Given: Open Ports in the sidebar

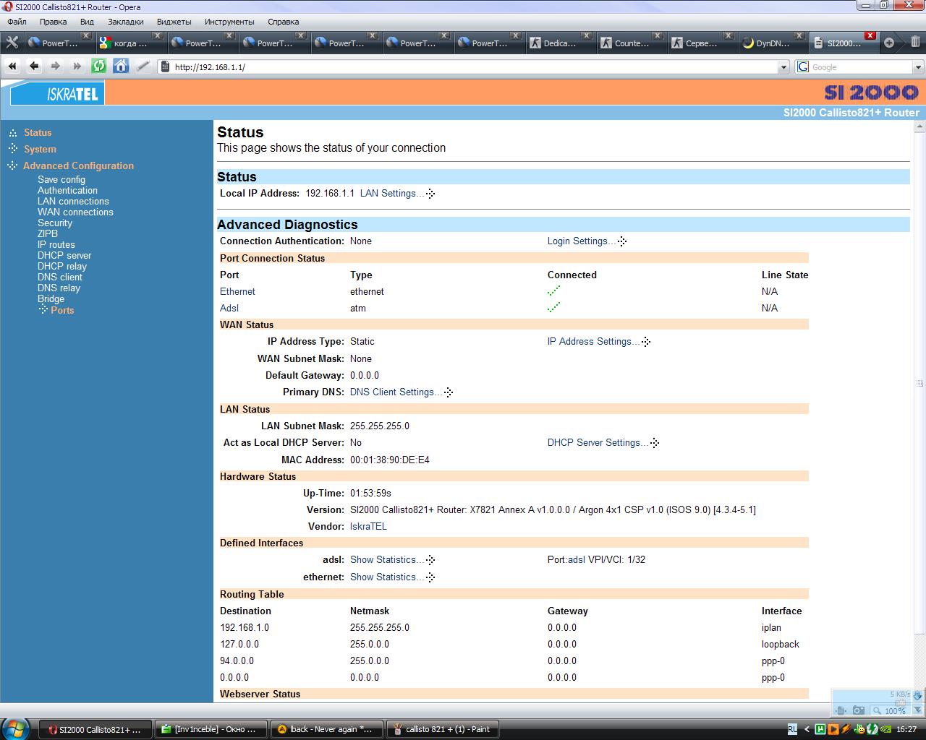Looking at the screenshot, I should (x=62, y=310).
